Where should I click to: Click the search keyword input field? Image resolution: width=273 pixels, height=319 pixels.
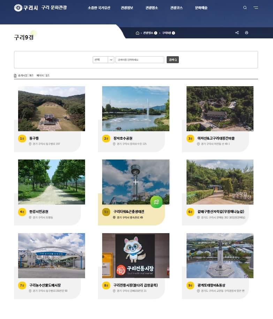point(139,60)
